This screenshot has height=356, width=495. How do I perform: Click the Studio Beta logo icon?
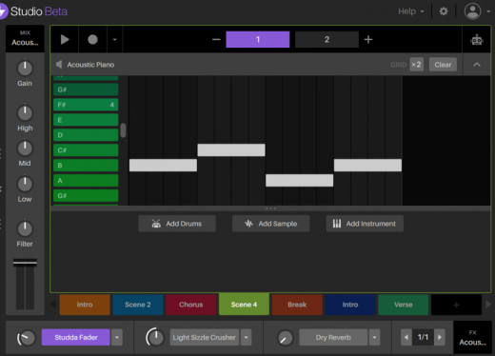3,11
